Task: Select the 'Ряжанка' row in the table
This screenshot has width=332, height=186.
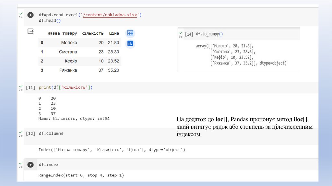Action: tap(68, 70)
